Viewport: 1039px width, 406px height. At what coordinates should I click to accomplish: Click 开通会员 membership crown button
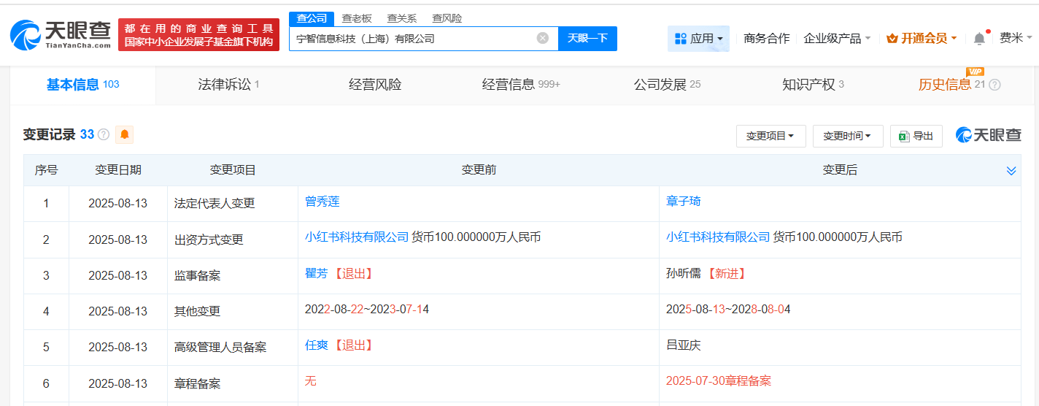pos(922,39)
